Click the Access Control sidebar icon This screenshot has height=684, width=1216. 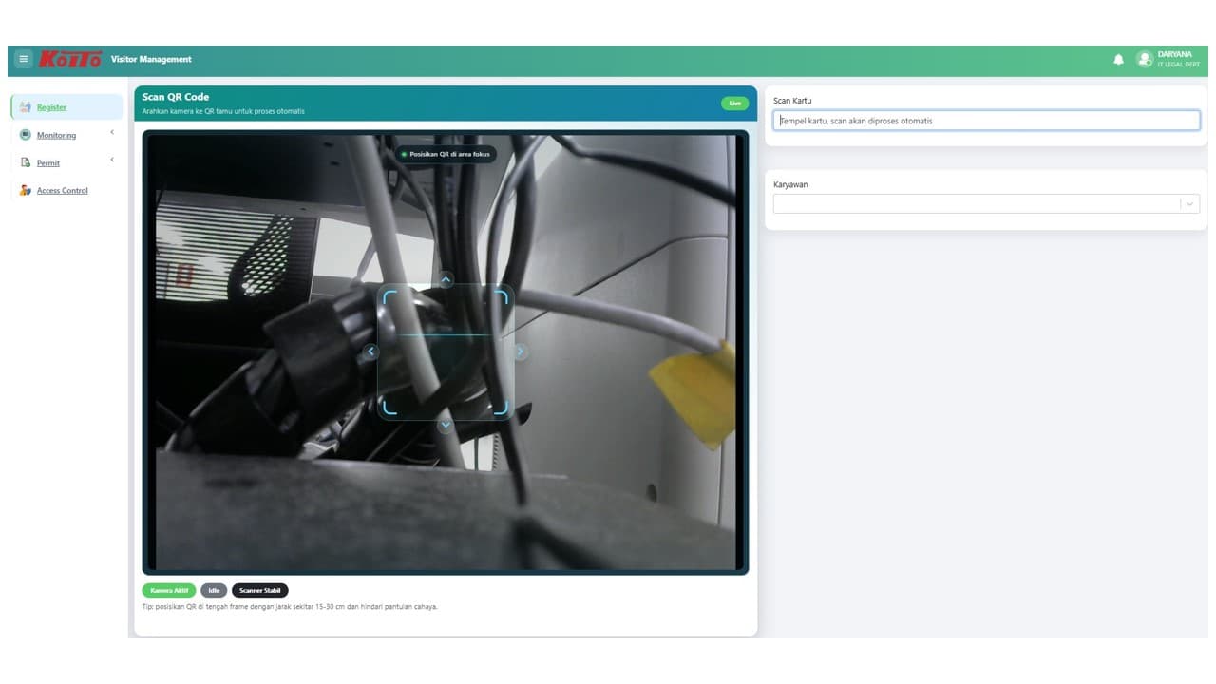(26, 190)
